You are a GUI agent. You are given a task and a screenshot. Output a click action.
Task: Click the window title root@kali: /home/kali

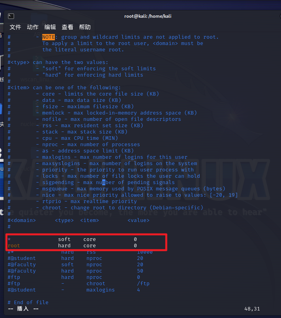[148, 16]
